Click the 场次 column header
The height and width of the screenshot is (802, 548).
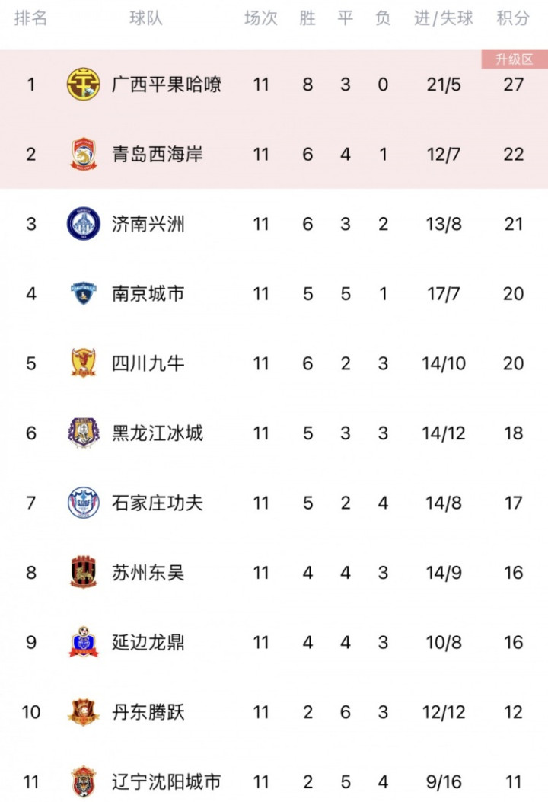point(261,18)
